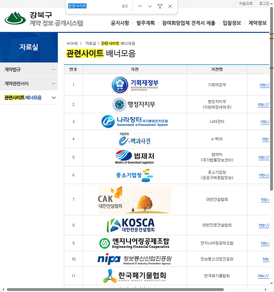Open 참여희망업체 견적서 제출 menu

coord(189,23)
